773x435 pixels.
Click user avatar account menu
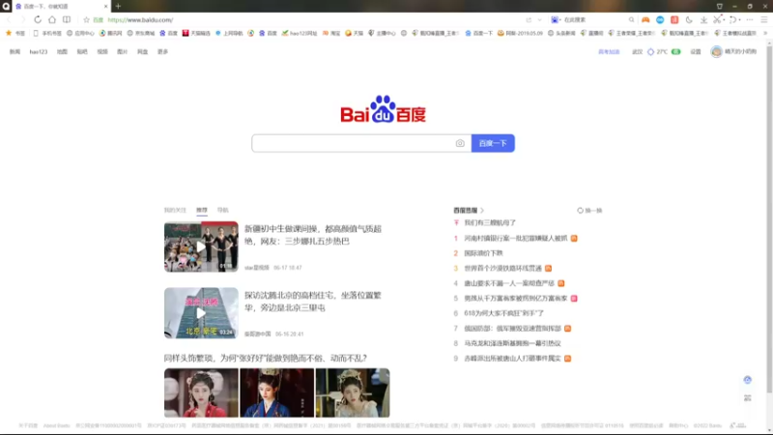coord(733,51)
